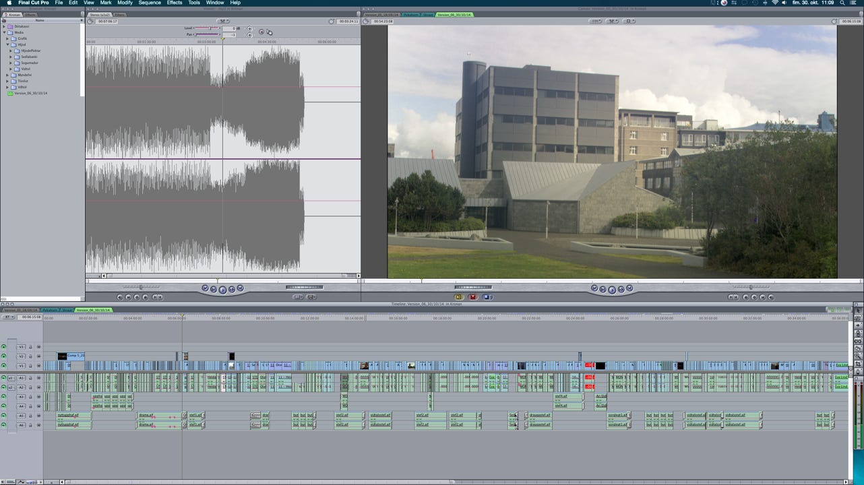This screenshot has width=864, height=485.
Task: Open the RT dropdown in the timeline
Action: 8,317
